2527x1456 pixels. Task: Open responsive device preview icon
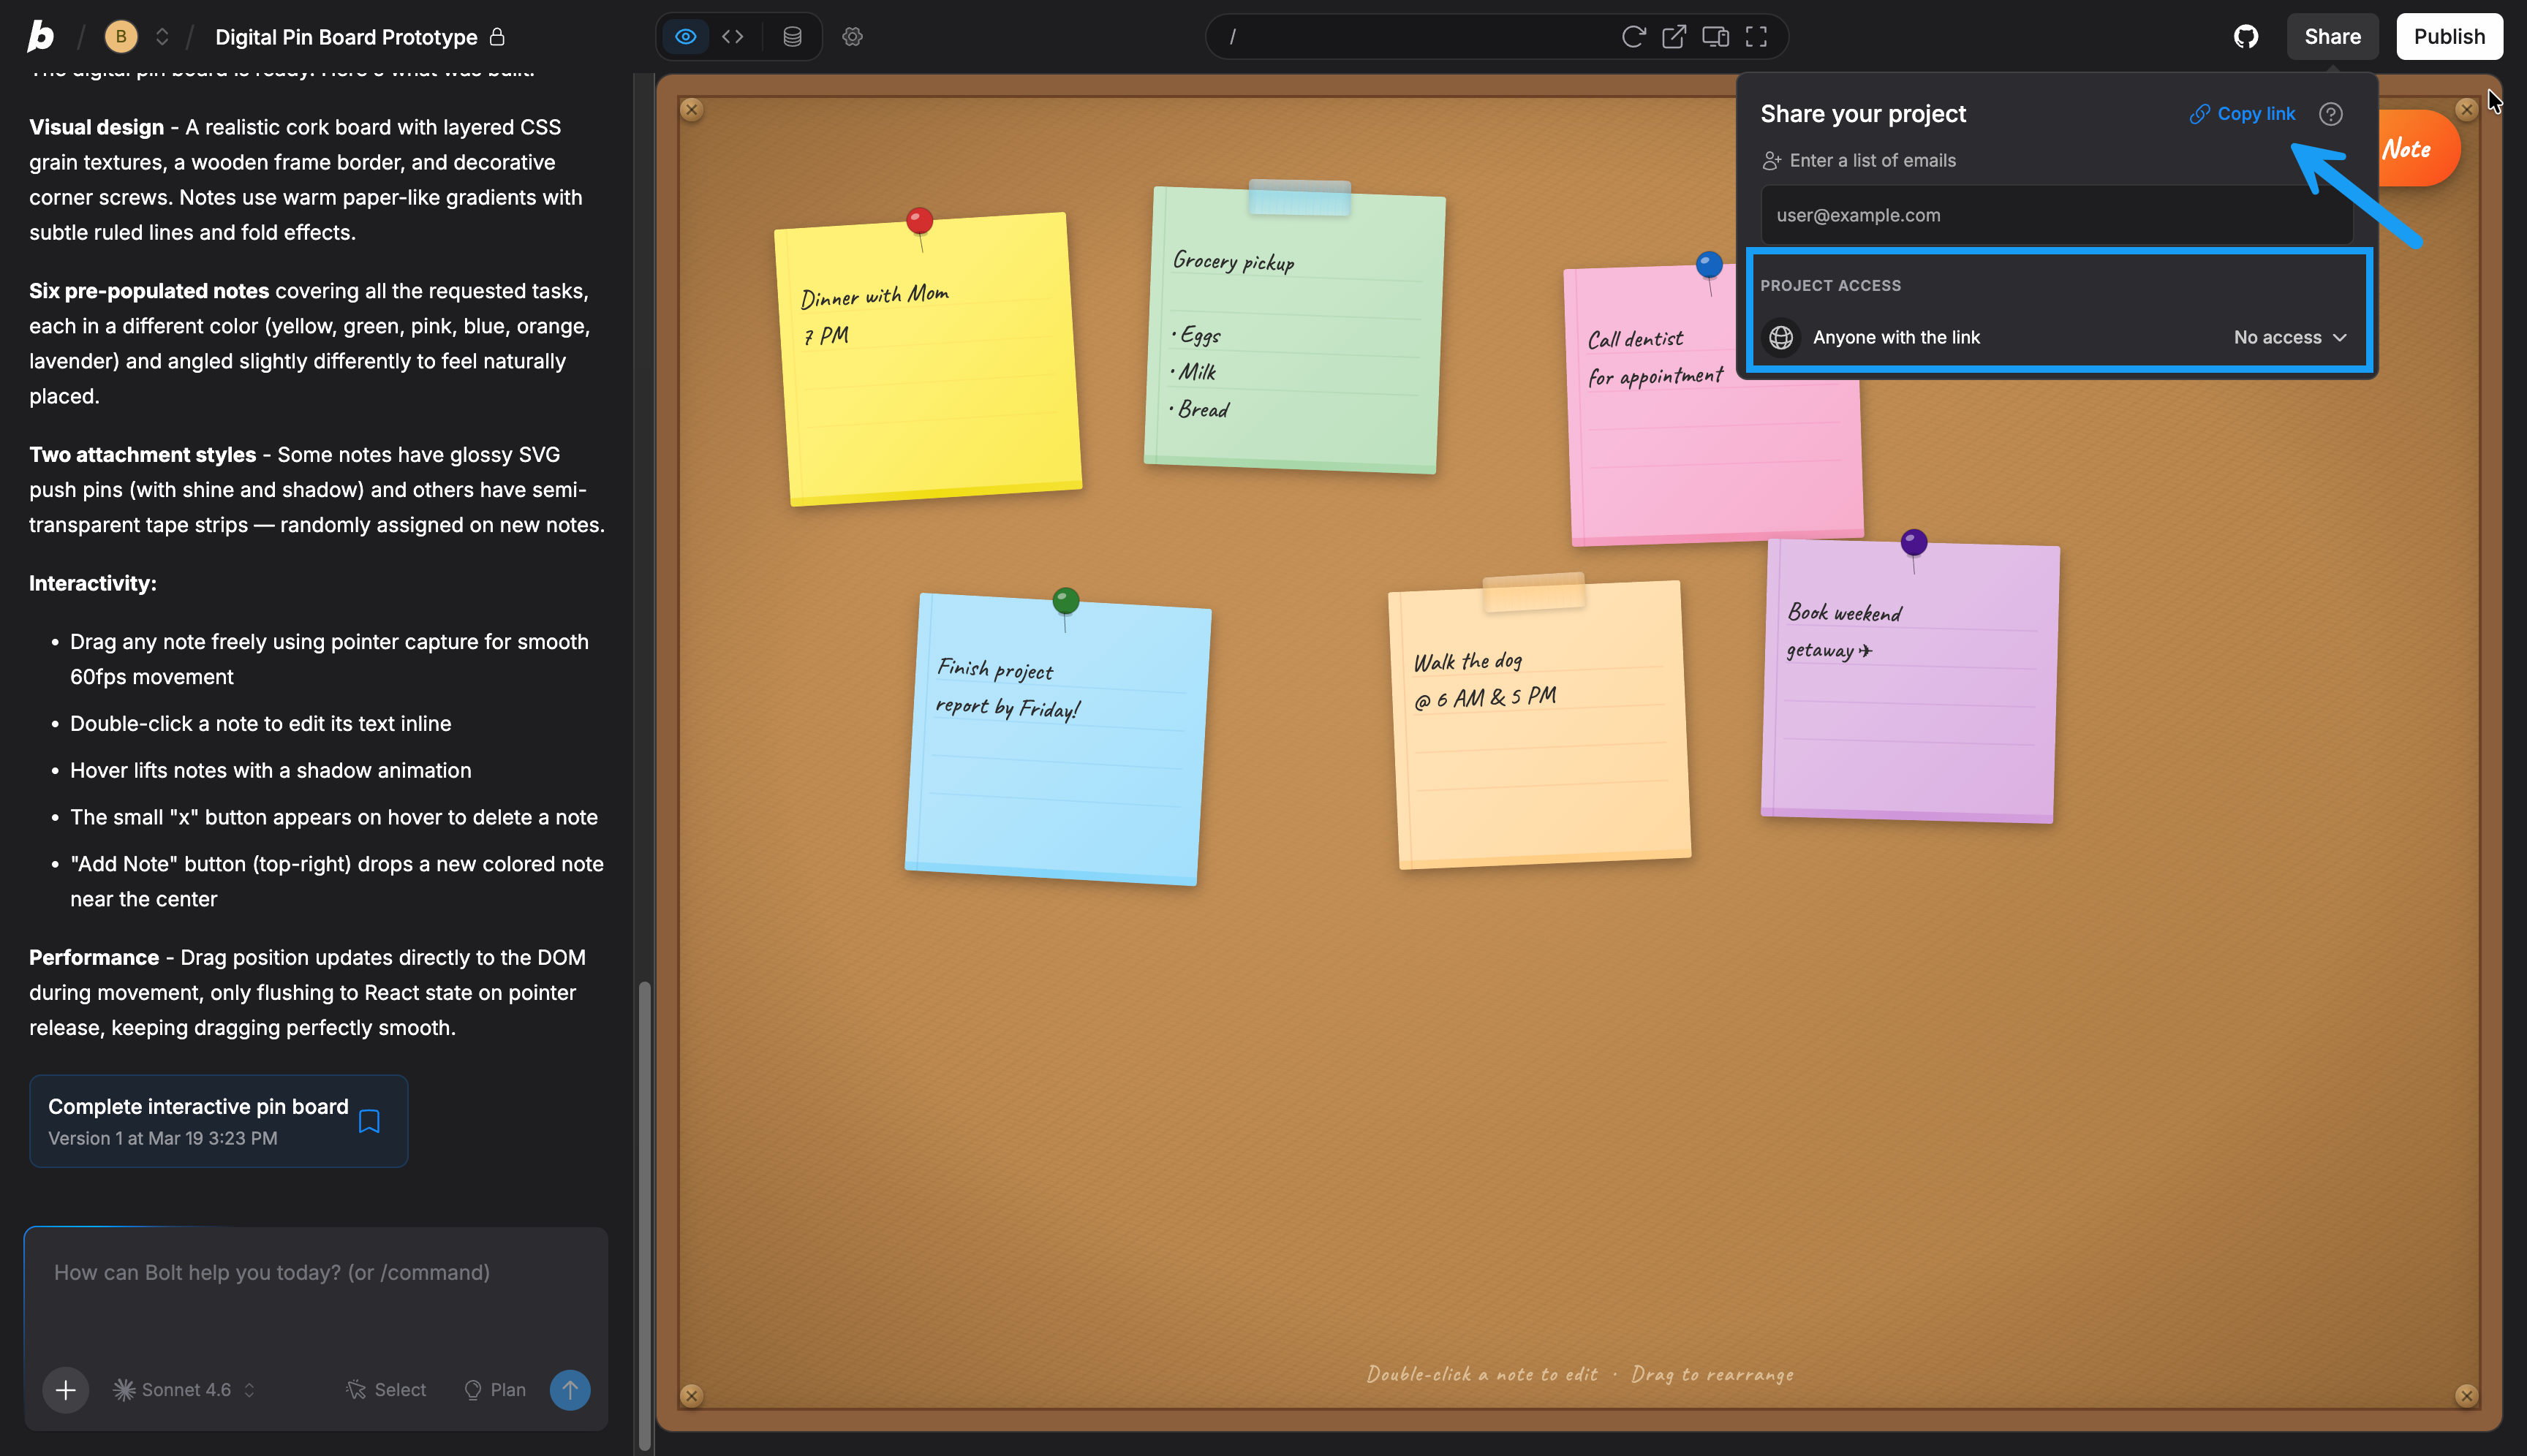coord(1715,37)
